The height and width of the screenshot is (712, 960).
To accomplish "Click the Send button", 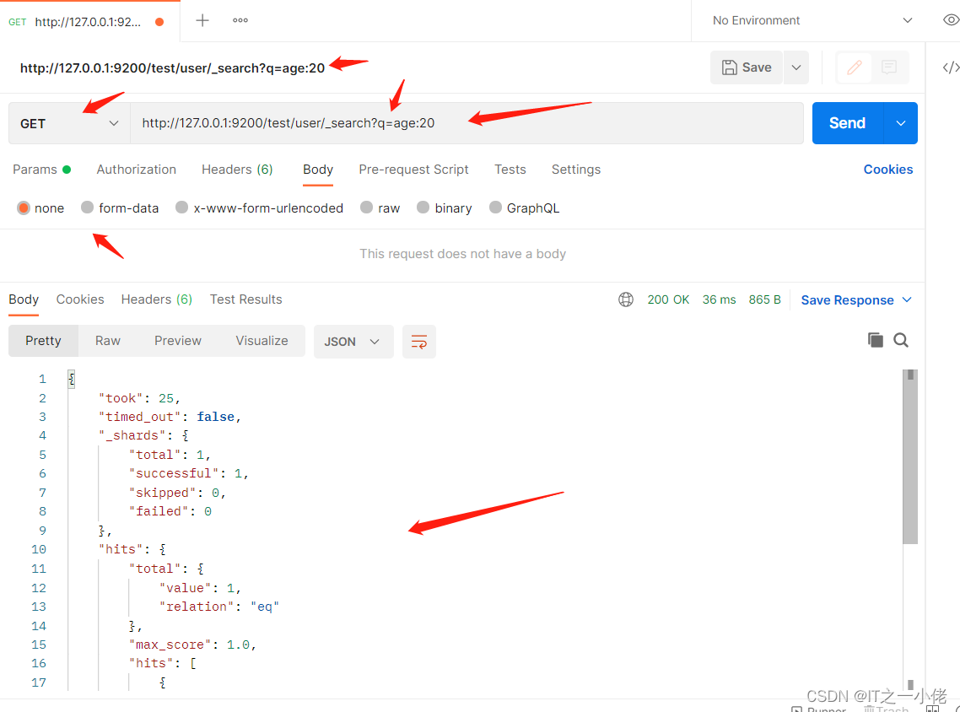I will pyautogui.click(x=847, y=123).
